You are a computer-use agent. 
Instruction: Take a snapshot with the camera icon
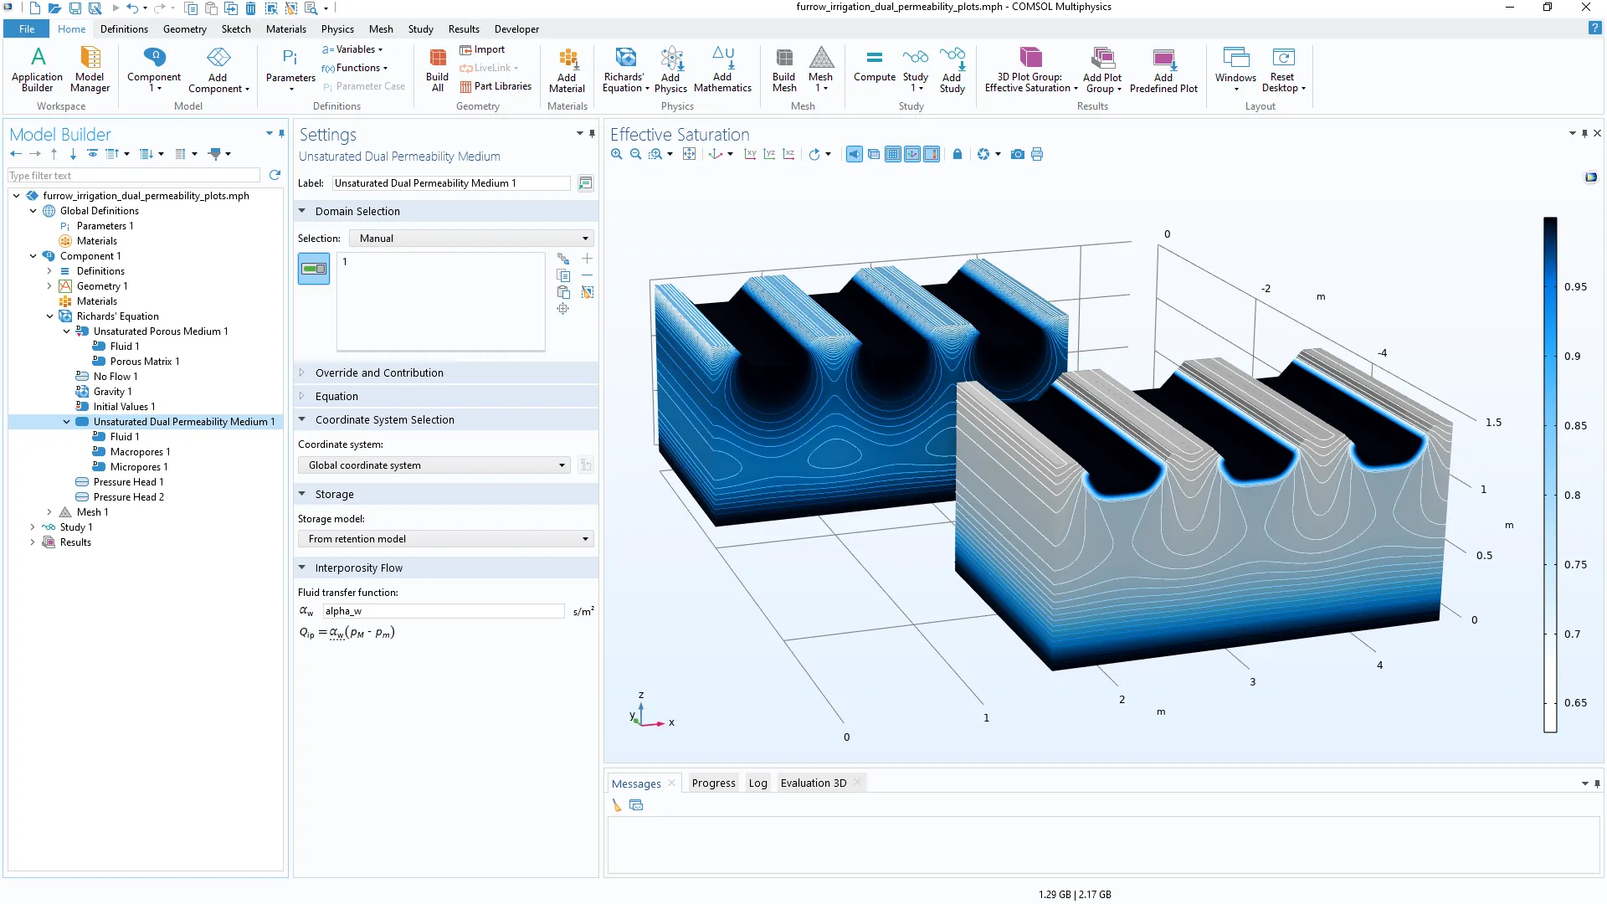tap(1018, 154)
